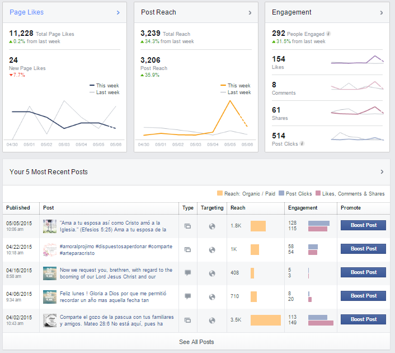
Task: Open post '"Ama a tu esposa así como Cristo'
Action: coord(113,226)
